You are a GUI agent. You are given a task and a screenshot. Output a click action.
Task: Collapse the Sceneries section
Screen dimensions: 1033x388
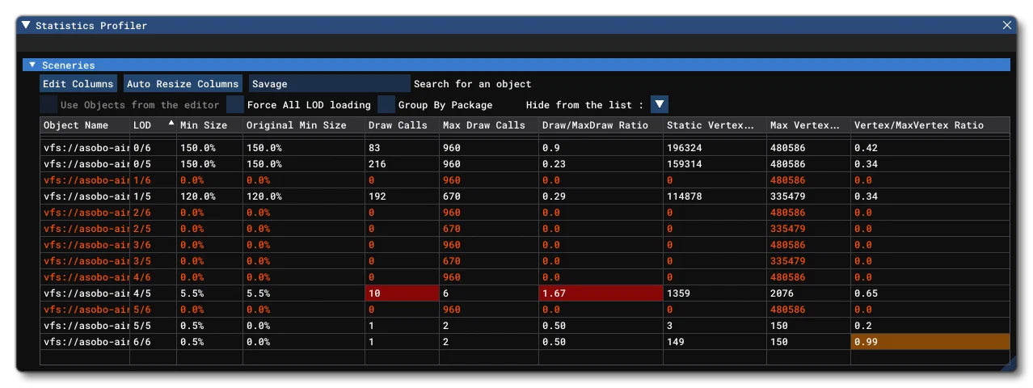[32, 65]
